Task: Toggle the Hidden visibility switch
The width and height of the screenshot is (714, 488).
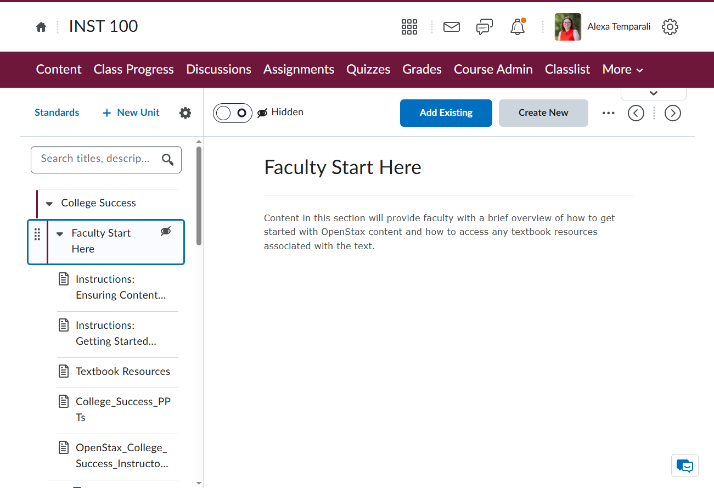Action: [233, 113]
